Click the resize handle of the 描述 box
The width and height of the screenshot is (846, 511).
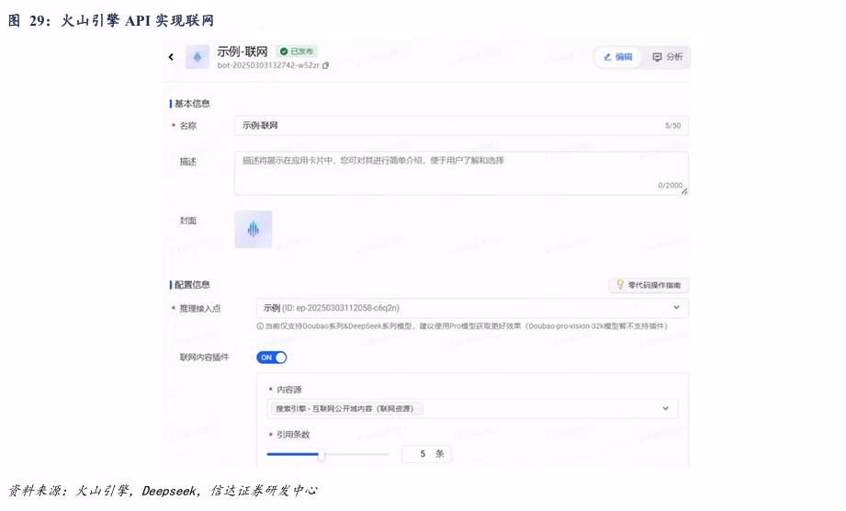tap(683, 191)
